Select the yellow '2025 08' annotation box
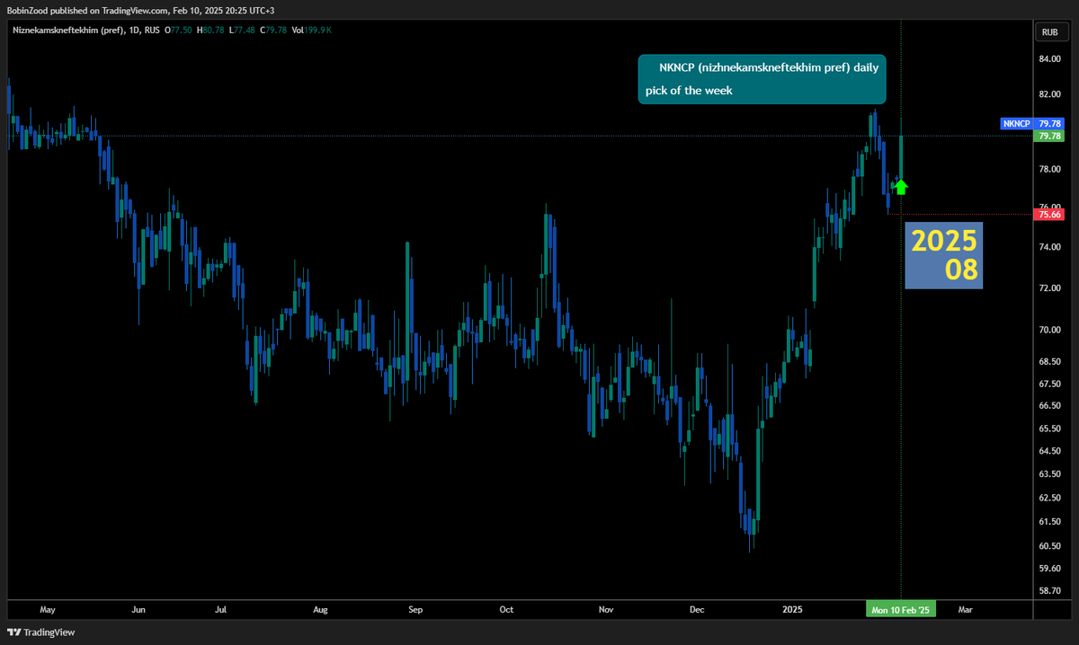Viewport: 1079px width, 645px height. (x=943, y=255)
